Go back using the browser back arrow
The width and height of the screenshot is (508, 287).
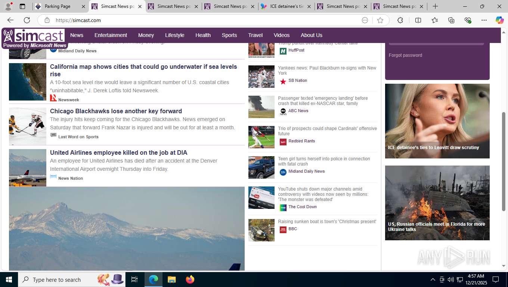[x=10, y=20]
